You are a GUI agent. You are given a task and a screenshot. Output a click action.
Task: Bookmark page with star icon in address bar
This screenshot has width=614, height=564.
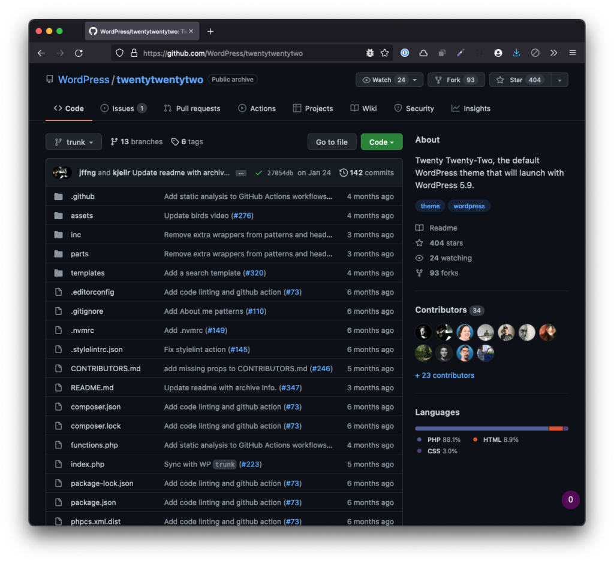click(x=384, y=53)
